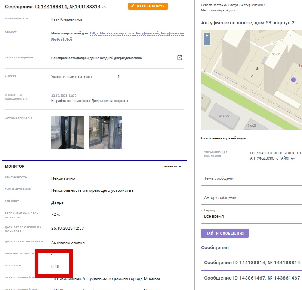The height and width of the screenshot is (290, 302).
Task: Click the violation type 'Неисправность запирающего устройства'
Action: tap(92, 190)
